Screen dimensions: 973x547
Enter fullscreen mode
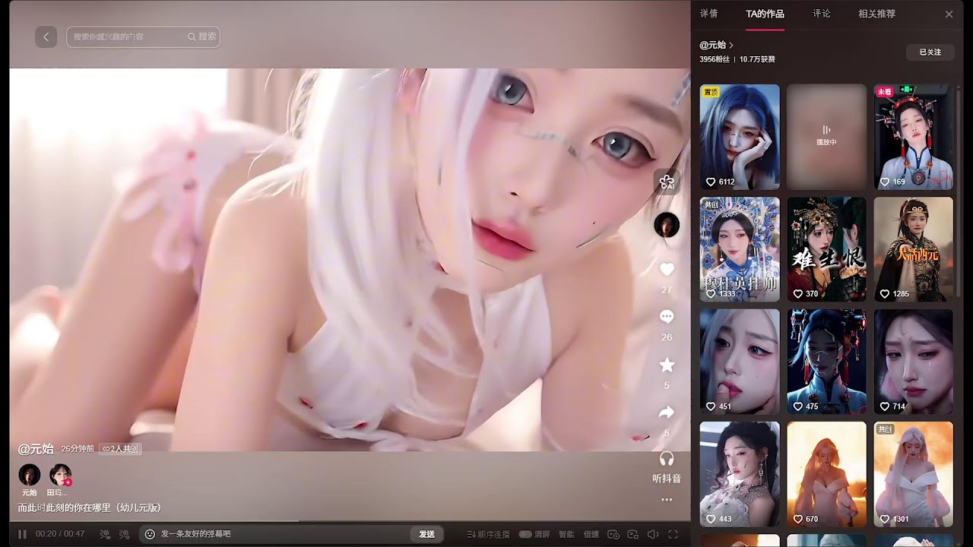tap(673, 534)
